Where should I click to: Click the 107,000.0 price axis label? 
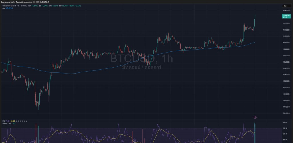coord(286,56)
